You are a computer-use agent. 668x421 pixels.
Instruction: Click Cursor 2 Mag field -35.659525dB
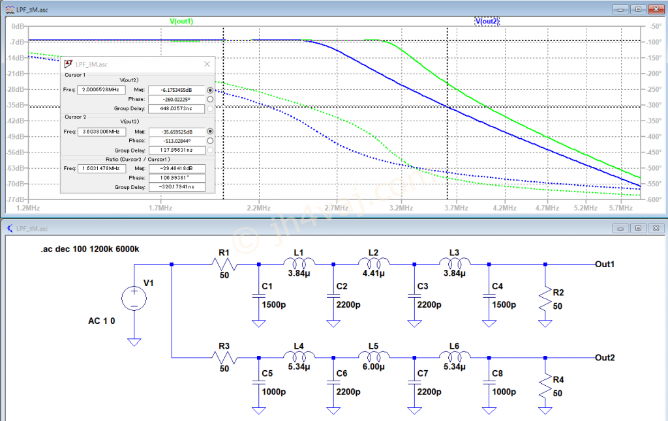177,132
